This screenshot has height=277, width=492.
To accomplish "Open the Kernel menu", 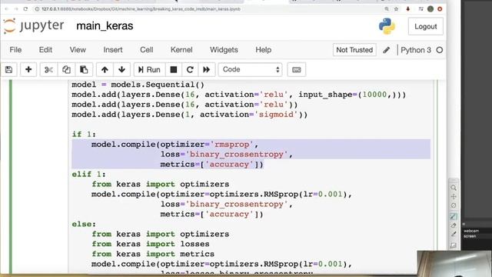I will [x=181, y=49].
